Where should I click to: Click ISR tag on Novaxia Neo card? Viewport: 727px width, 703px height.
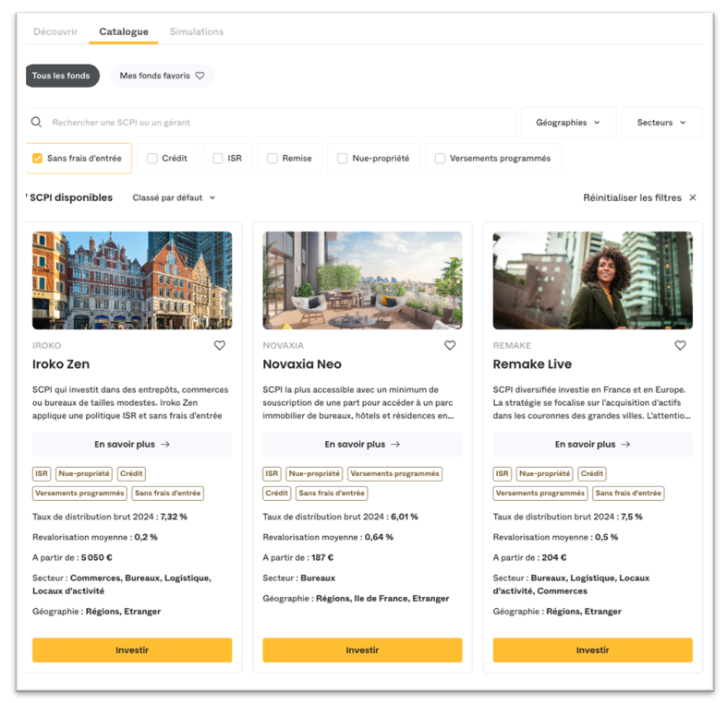(273, 474)
